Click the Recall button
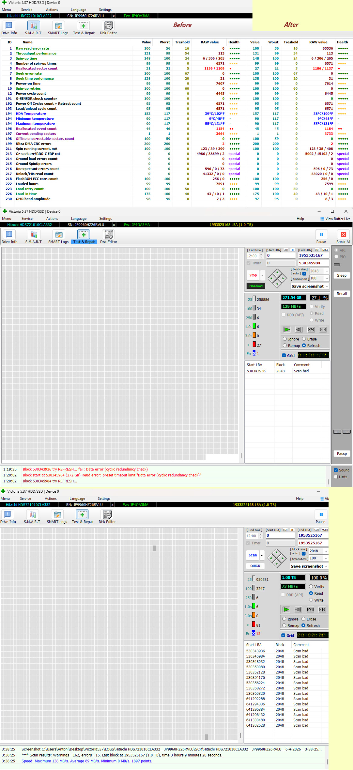The height and width of the screenshot is (770, 353). coord(342,294)
